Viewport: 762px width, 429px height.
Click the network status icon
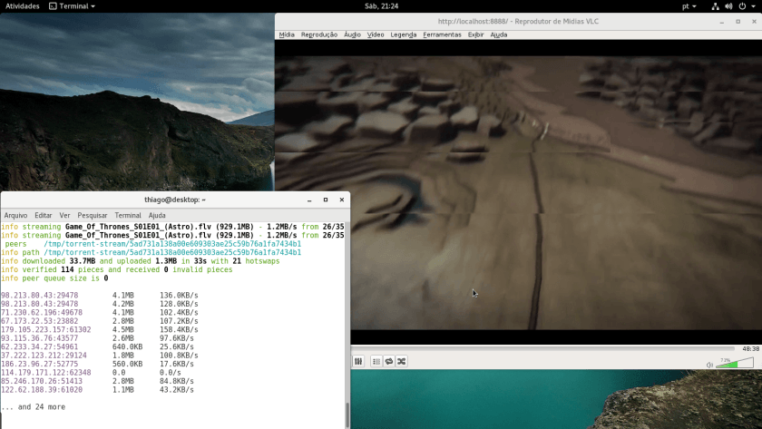[714, 6]
